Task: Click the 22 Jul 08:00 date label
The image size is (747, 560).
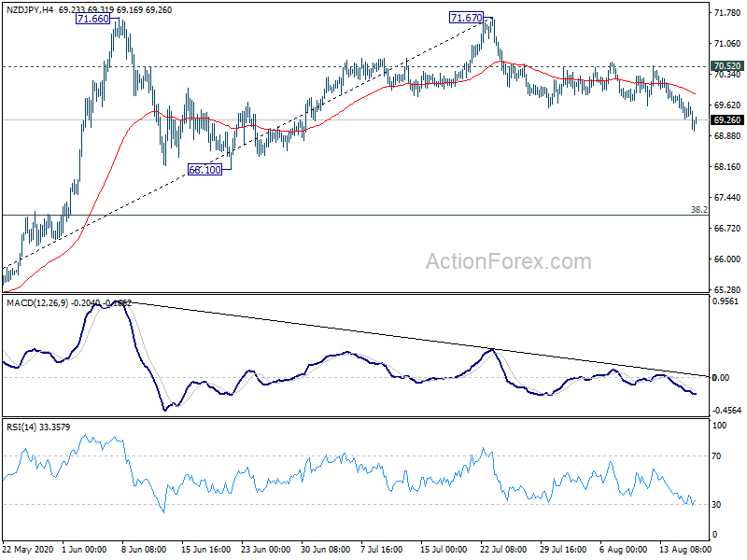Action: 503,549
